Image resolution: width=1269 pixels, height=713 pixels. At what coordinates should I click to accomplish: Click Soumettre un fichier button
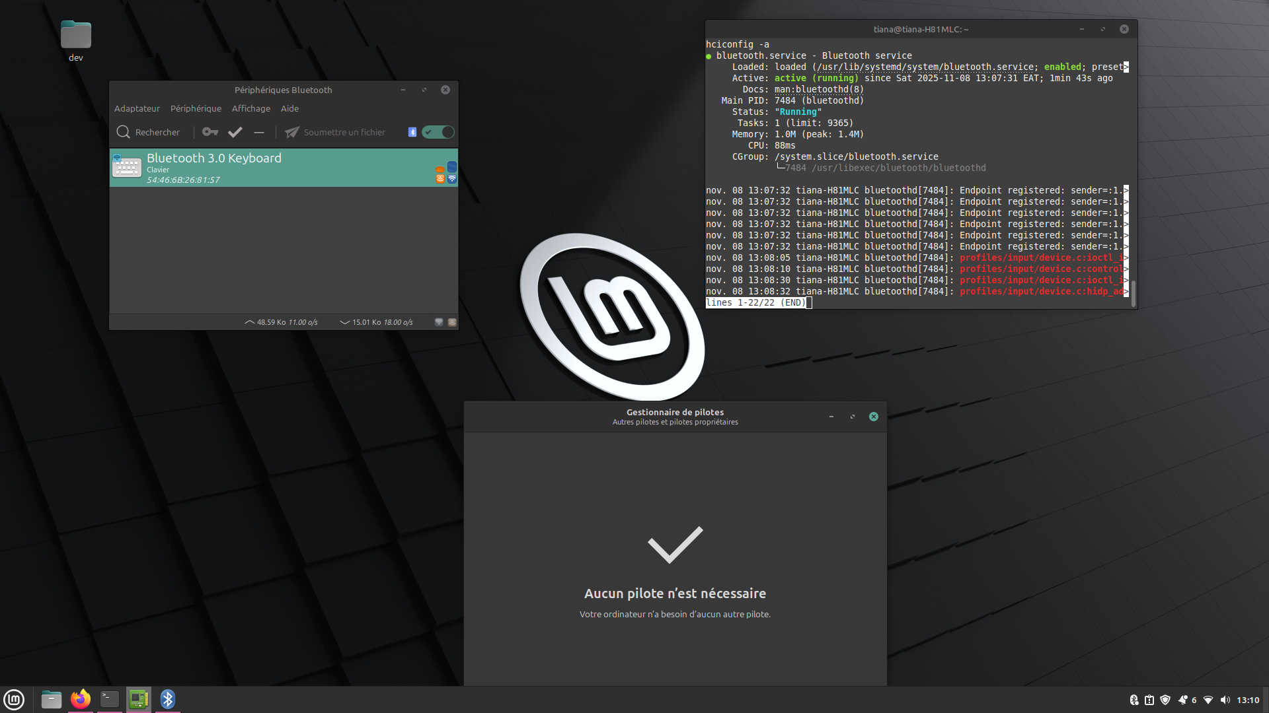[335, 132]
